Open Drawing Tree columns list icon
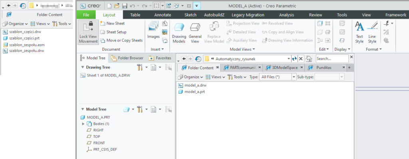The width and height of the screenshot is (409, 159). (154, 67)
